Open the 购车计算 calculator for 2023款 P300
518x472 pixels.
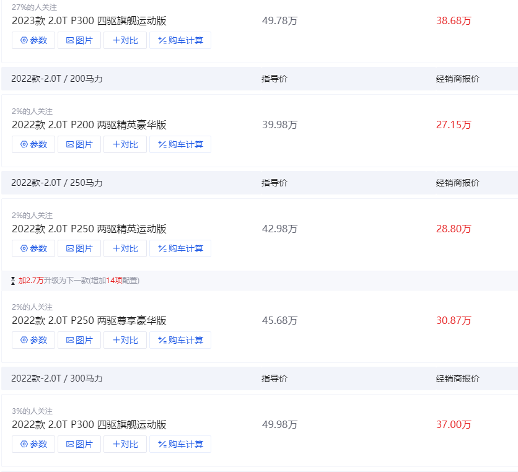coord(180,40)
